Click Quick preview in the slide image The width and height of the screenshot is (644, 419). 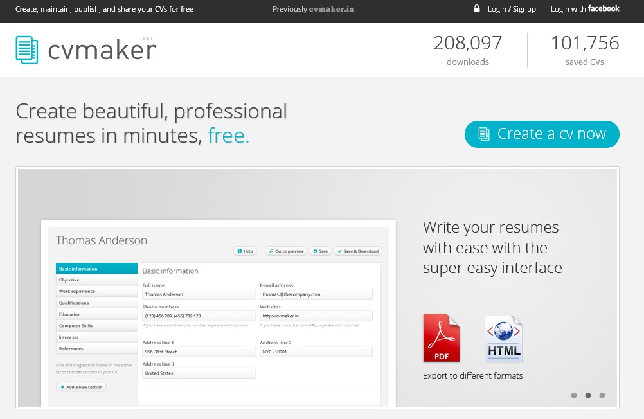click(x=286, y=251)
